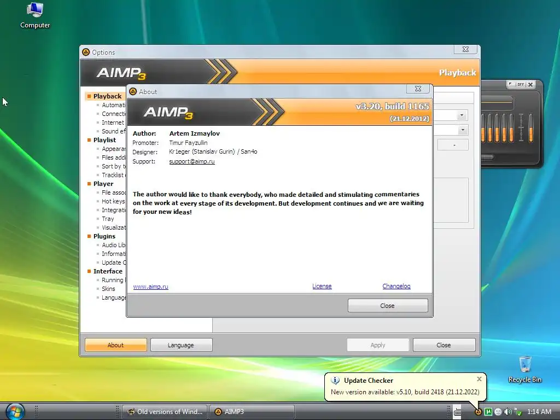Viewport: 560px width, 420px height.
Task: Switch to 'Old versions of Wind...' taskbar button
Action: [x=165, y=412]
